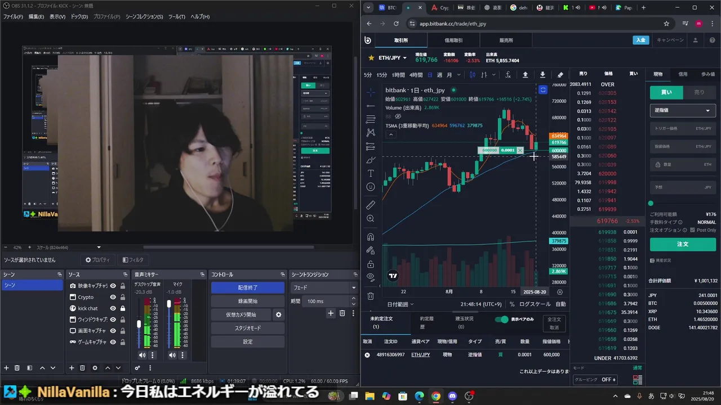Select 売り sell side button

click(x=699, y=92)
